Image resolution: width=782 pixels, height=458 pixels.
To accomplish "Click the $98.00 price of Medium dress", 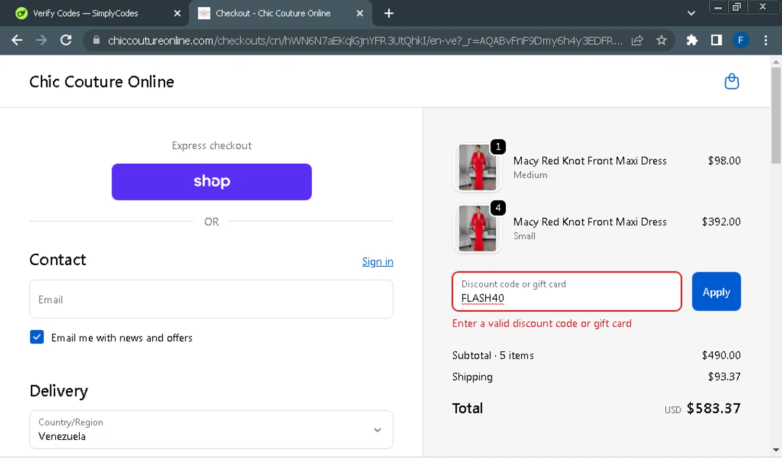I will (724, 160).
